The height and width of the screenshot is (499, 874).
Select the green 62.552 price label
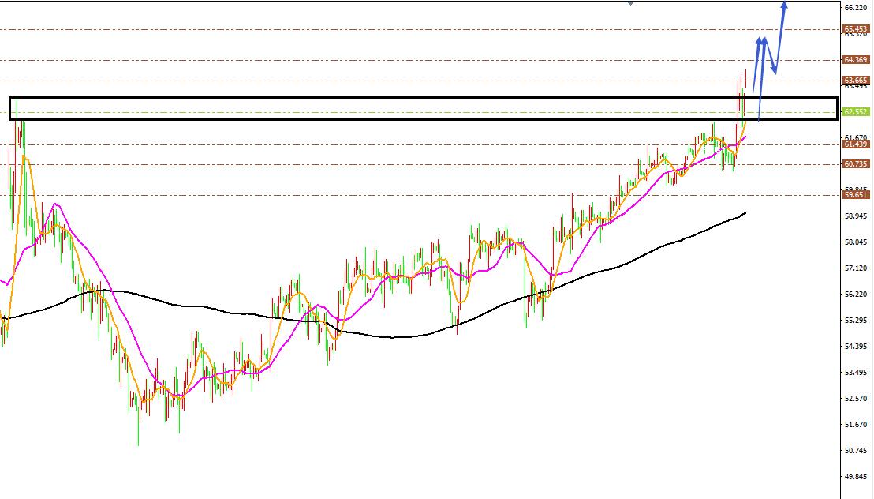855,112
